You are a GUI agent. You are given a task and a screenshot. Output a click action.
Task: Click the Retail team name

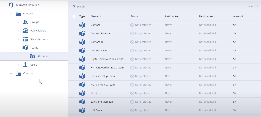point(94,93)
